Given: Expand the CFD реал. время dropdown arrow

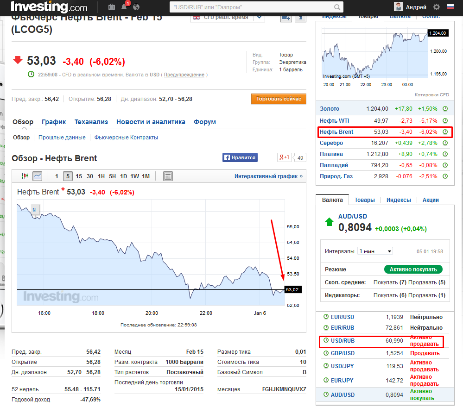Looking at the screenshot, I should pyautogui.click(x=259, y=18).
